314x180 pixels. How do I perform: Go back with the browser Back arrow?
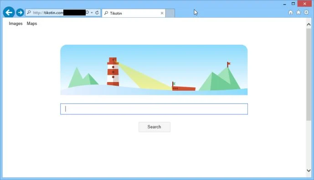(9, 12)
